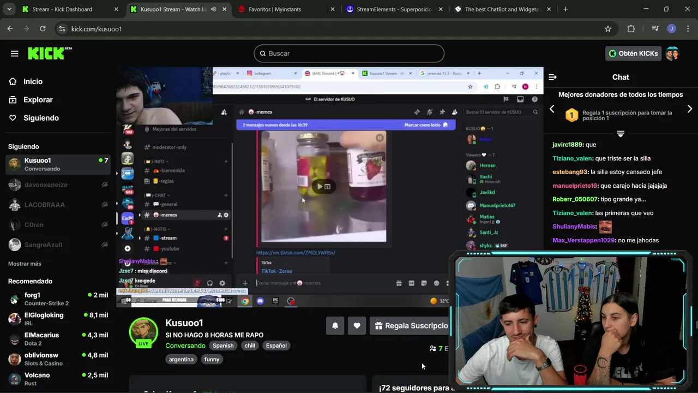Click the Kusuoo1 live stream video
The height and width of the screenshot is (393, 698).
click(x=330, y=187)
